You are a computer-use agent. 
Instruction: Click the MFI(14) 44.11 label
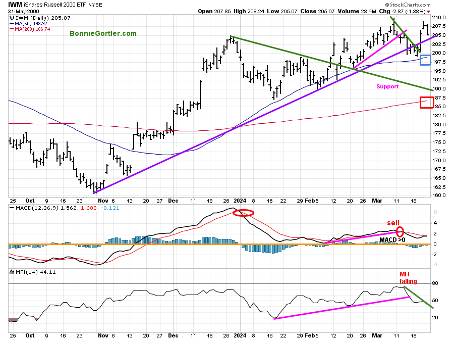click(x=36, y=272)
